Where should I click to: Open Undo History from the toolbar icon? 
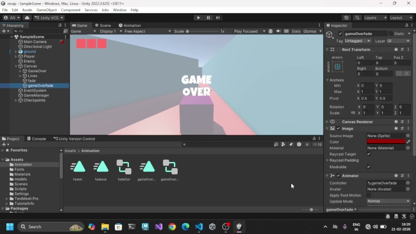[x=346, y=18]
